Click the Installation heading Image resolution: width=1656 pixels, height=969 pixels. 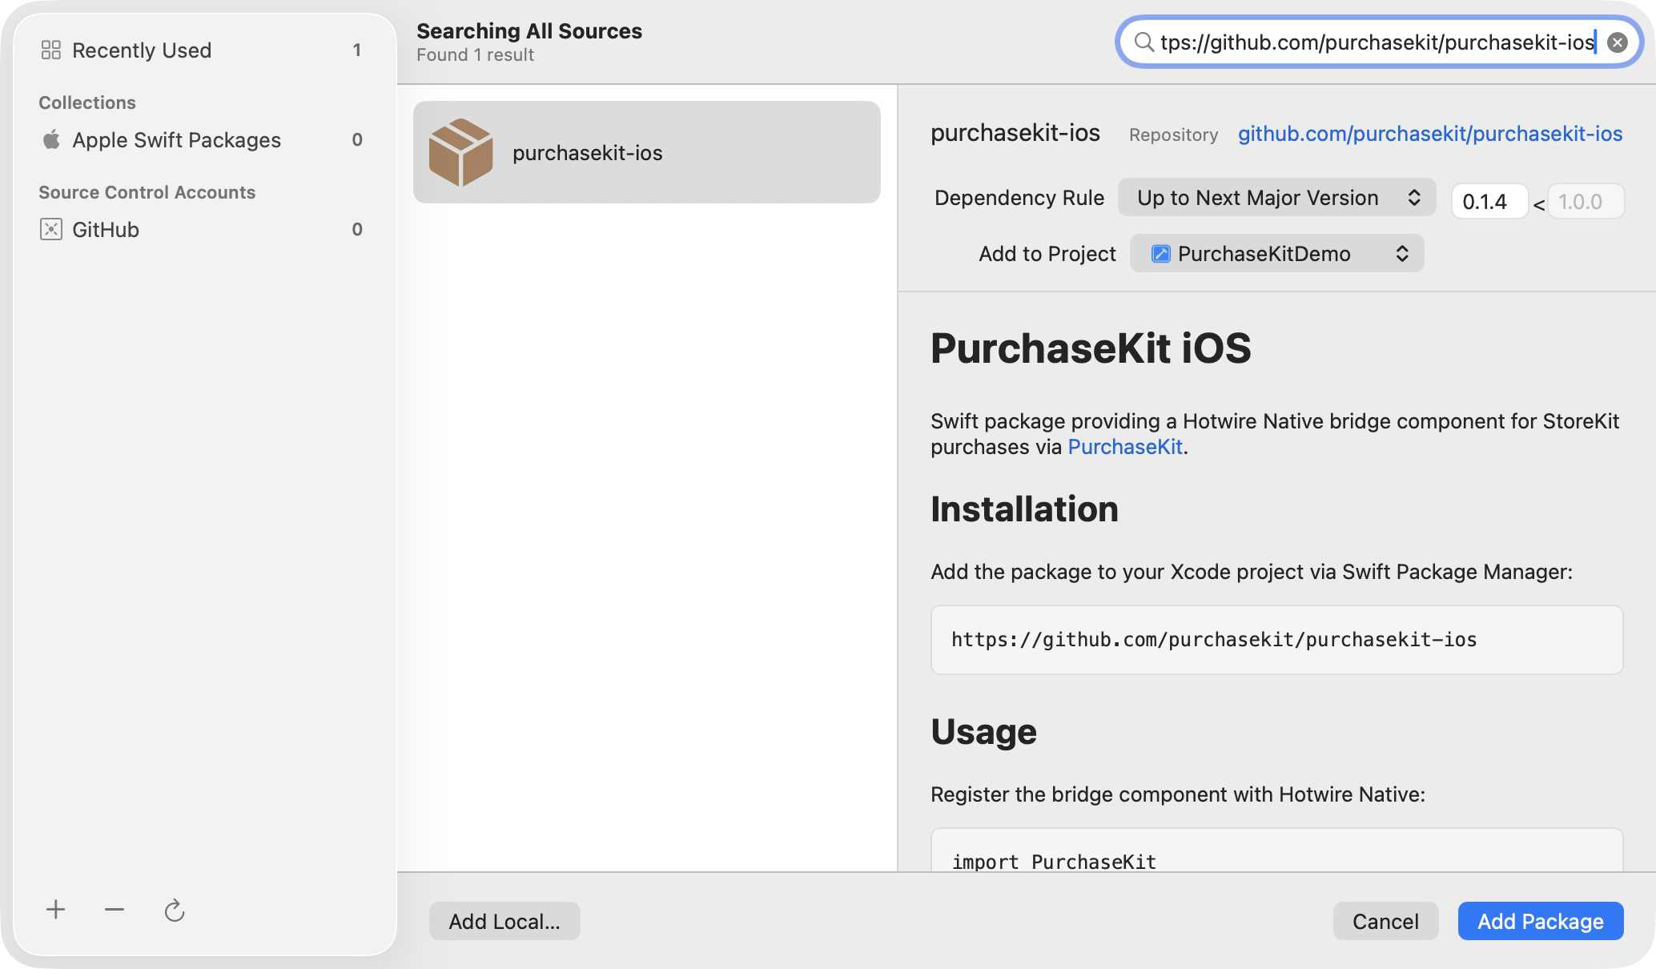point(1024,509)
